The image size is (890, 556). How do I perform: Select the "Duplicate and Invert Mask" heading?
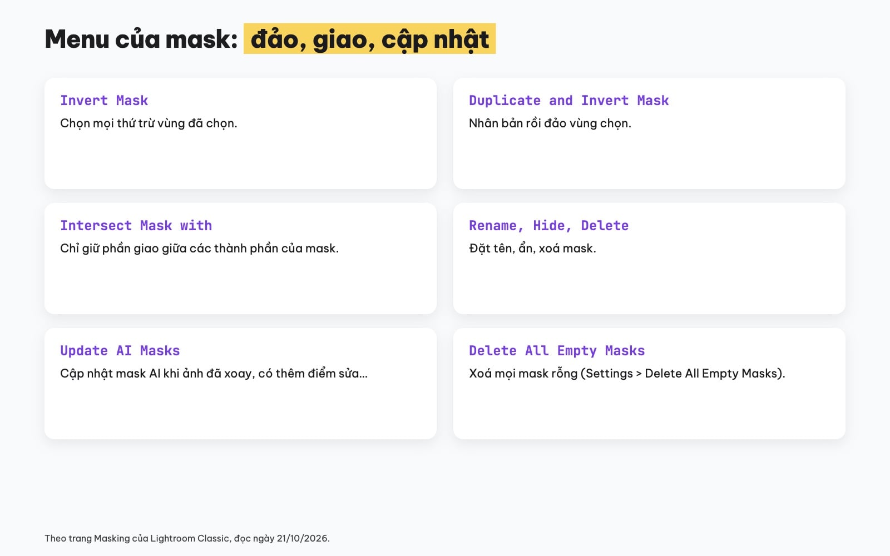coord(569,101)
